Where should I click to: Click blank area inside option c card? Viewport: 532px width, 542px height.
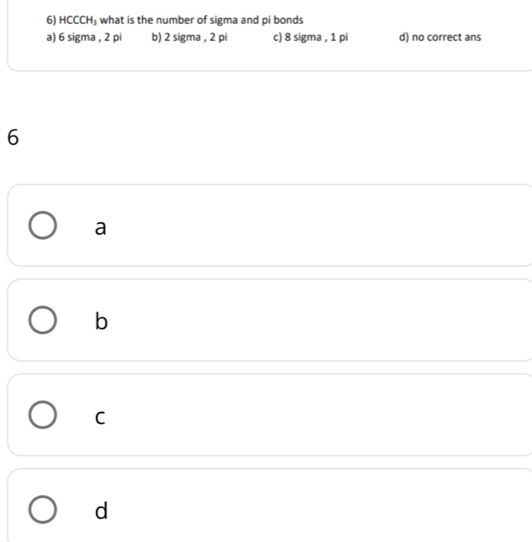tap(323, 417)
